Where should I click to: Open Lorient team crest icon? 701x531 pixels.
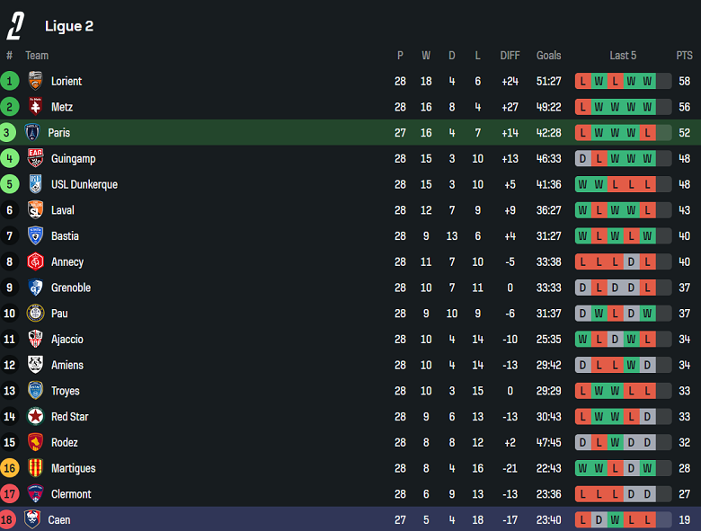[35, 81]
